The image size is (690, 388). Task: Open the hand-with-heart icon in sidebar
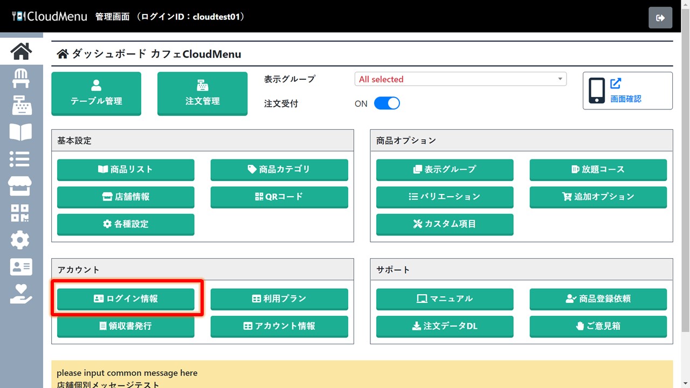click(21, 294)
